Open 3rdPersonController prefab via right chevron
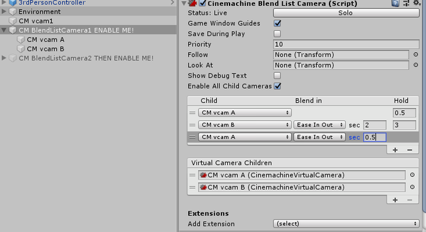This screenshot has height=232, width=426. (x=173, y=2)
